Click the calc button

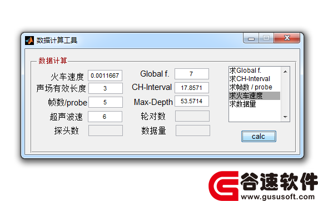click(x=259, y=137)
